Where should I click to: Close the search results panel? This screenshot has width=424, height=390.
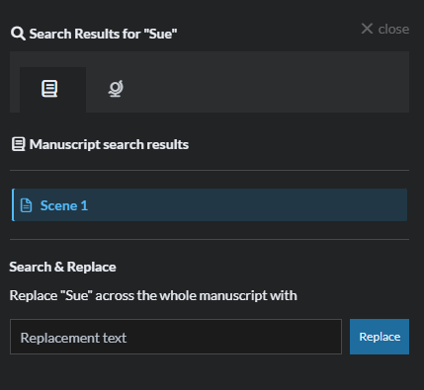pos(385,29)
